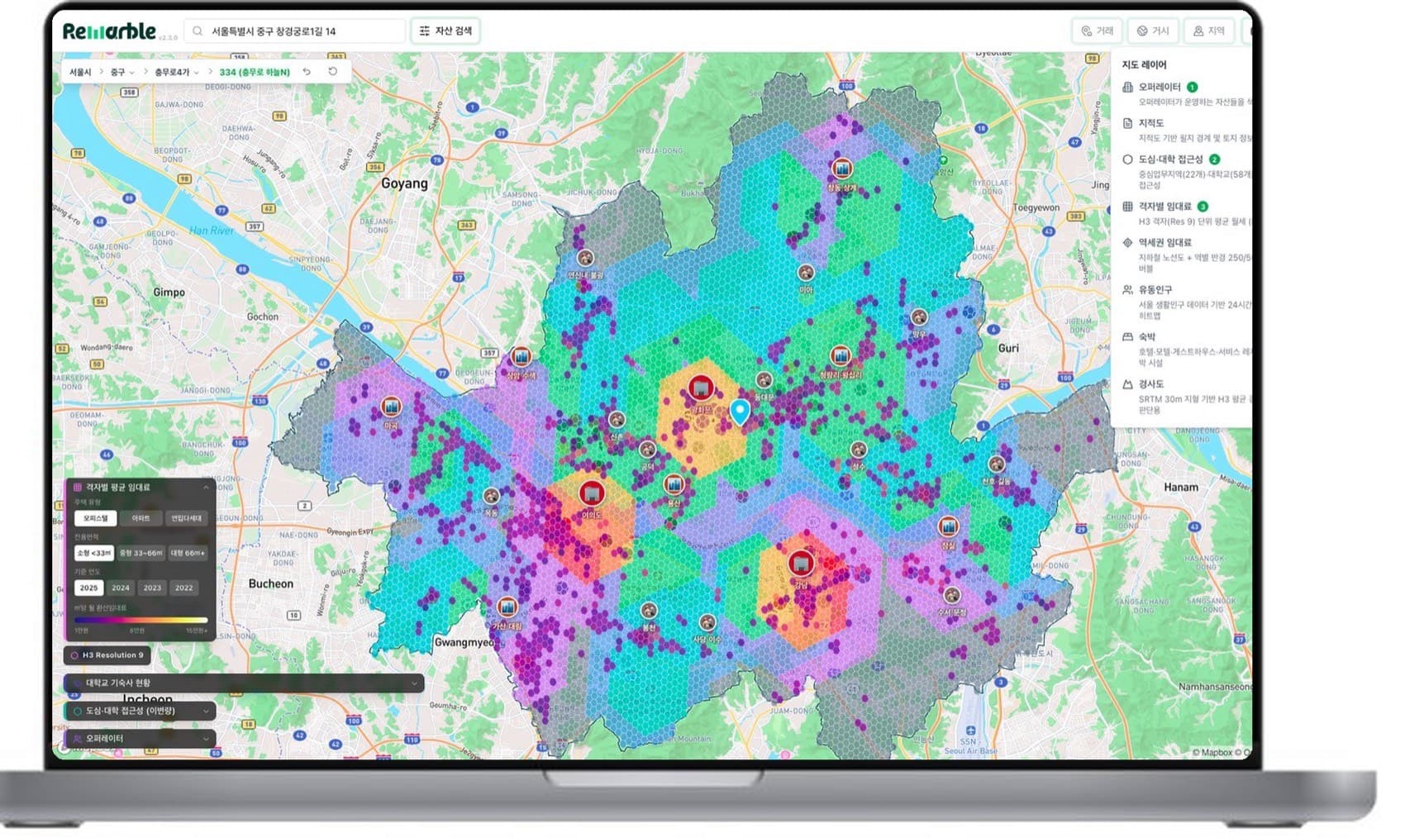Open the 지역 tab
The image size is (1405, 838).
pos(1209,31)
